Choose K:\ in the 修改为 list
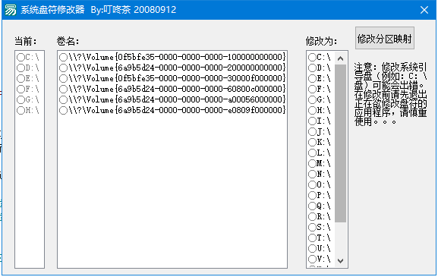 (x=320, y=142)
